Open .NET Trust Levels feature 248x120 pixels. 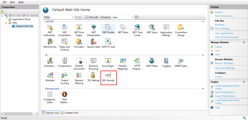[137, 30]
